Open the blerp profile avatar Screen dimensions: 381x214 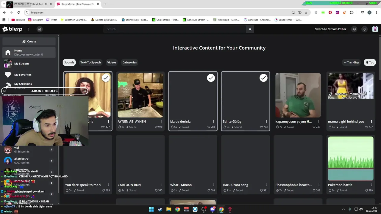coord(375,29)
